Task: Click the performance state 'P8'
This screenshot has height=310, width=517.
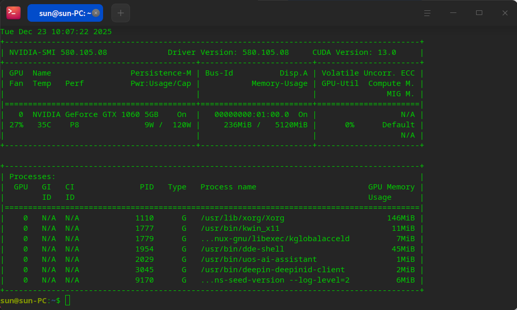Action: coord(75,125)
